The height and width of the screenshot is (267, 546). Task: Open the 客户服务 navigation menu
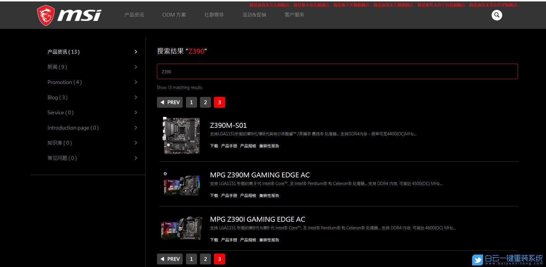pyautogui.click(x=294, y=15)
